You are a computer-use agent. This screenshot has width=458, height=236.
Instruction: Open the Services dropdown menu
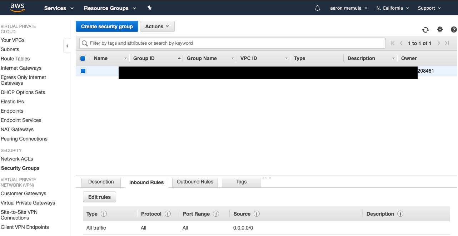[59, 8]
